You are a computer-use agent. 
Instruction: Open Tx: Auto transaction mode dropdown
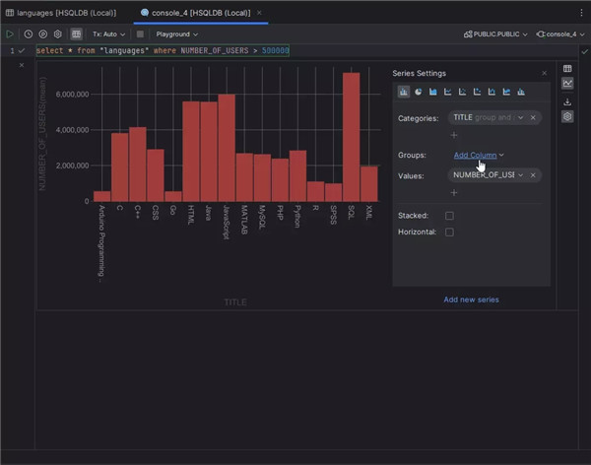coord(108,33)
